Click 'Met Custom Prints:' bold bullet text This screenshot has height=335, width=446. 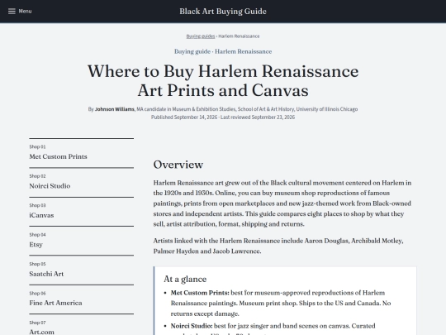200,293
